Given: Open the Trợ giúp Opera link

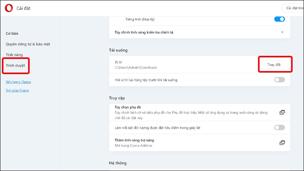Looking at the screenshot, I should (x=17, y=90).
